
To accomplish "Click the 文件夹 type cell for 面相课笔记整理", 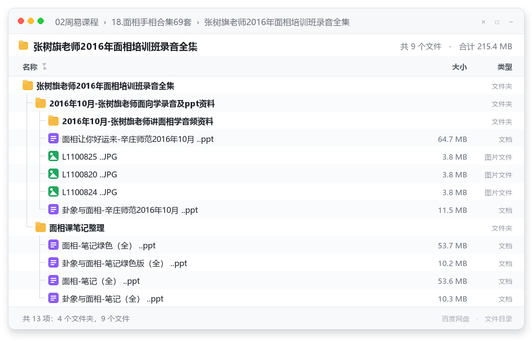I will coord(502,228).
